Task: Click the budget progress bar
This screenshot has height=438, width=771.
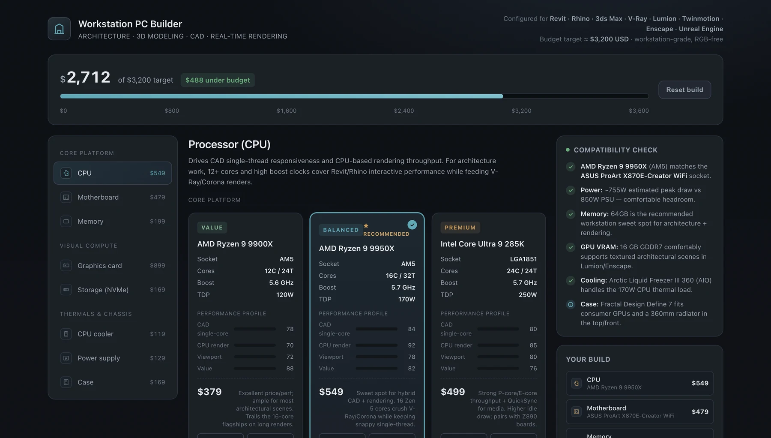Action: pyautogui.click(x=354, y=96)
